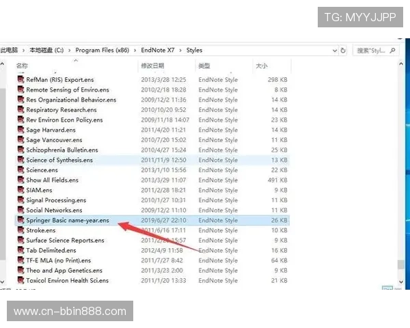Click the navigation pane scroll-up arrow
The image size is (410, 328).
2,64
